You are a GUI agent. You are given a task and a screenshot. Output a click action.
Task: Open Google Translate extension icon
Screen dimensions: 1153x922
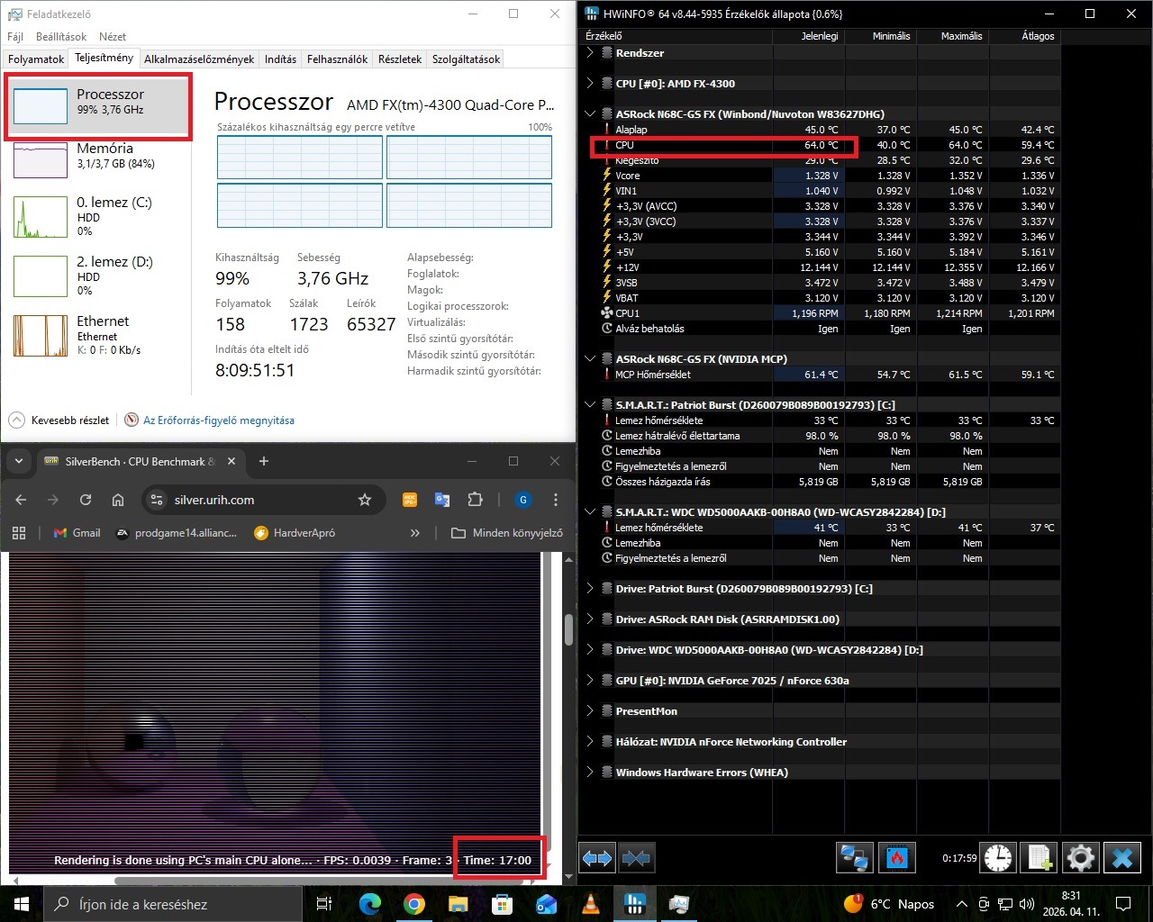click(442, 500)
